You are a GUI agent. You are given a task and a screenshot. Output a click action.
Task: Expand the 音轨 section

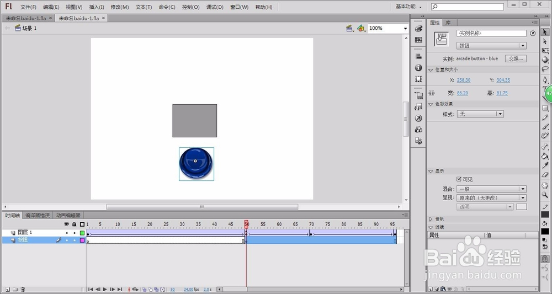pyautogui.click(x=431, y=219)
